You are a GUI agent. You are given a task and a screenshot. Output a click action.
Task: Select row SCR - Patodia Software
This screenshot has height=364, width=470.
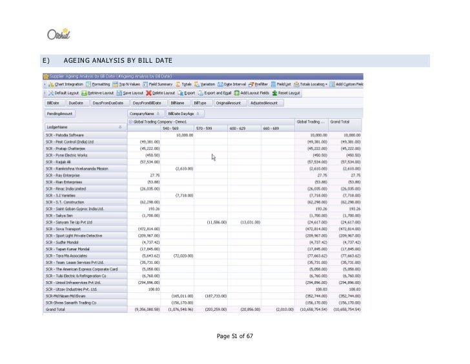pos(85,135)
